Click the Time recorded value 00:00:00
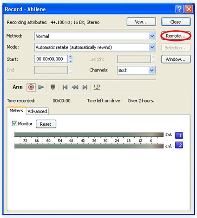 tap(61, 101)
